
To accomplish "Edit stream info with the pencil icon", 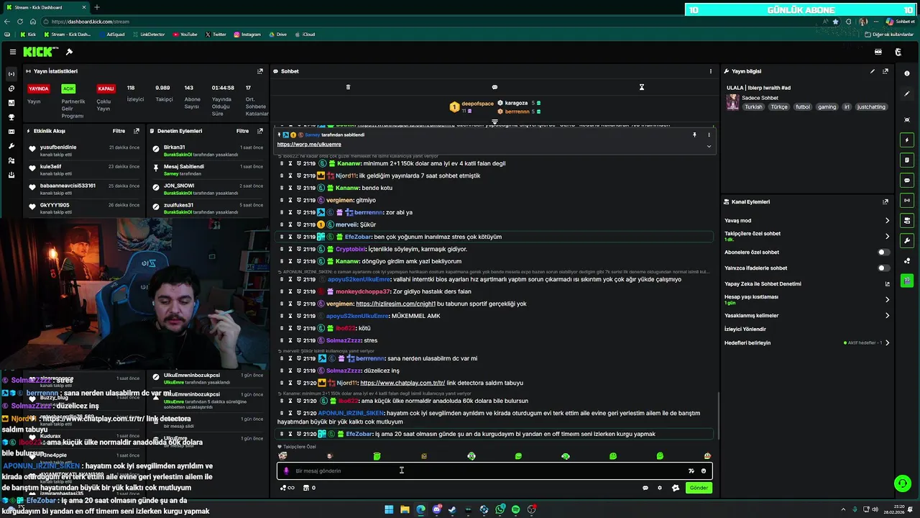I will coord(873,71).
